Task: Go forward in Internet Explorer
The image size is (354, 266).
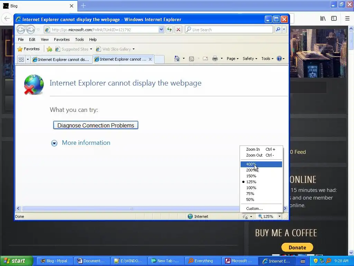Action: pyautogui.click(x=30, y=29)
